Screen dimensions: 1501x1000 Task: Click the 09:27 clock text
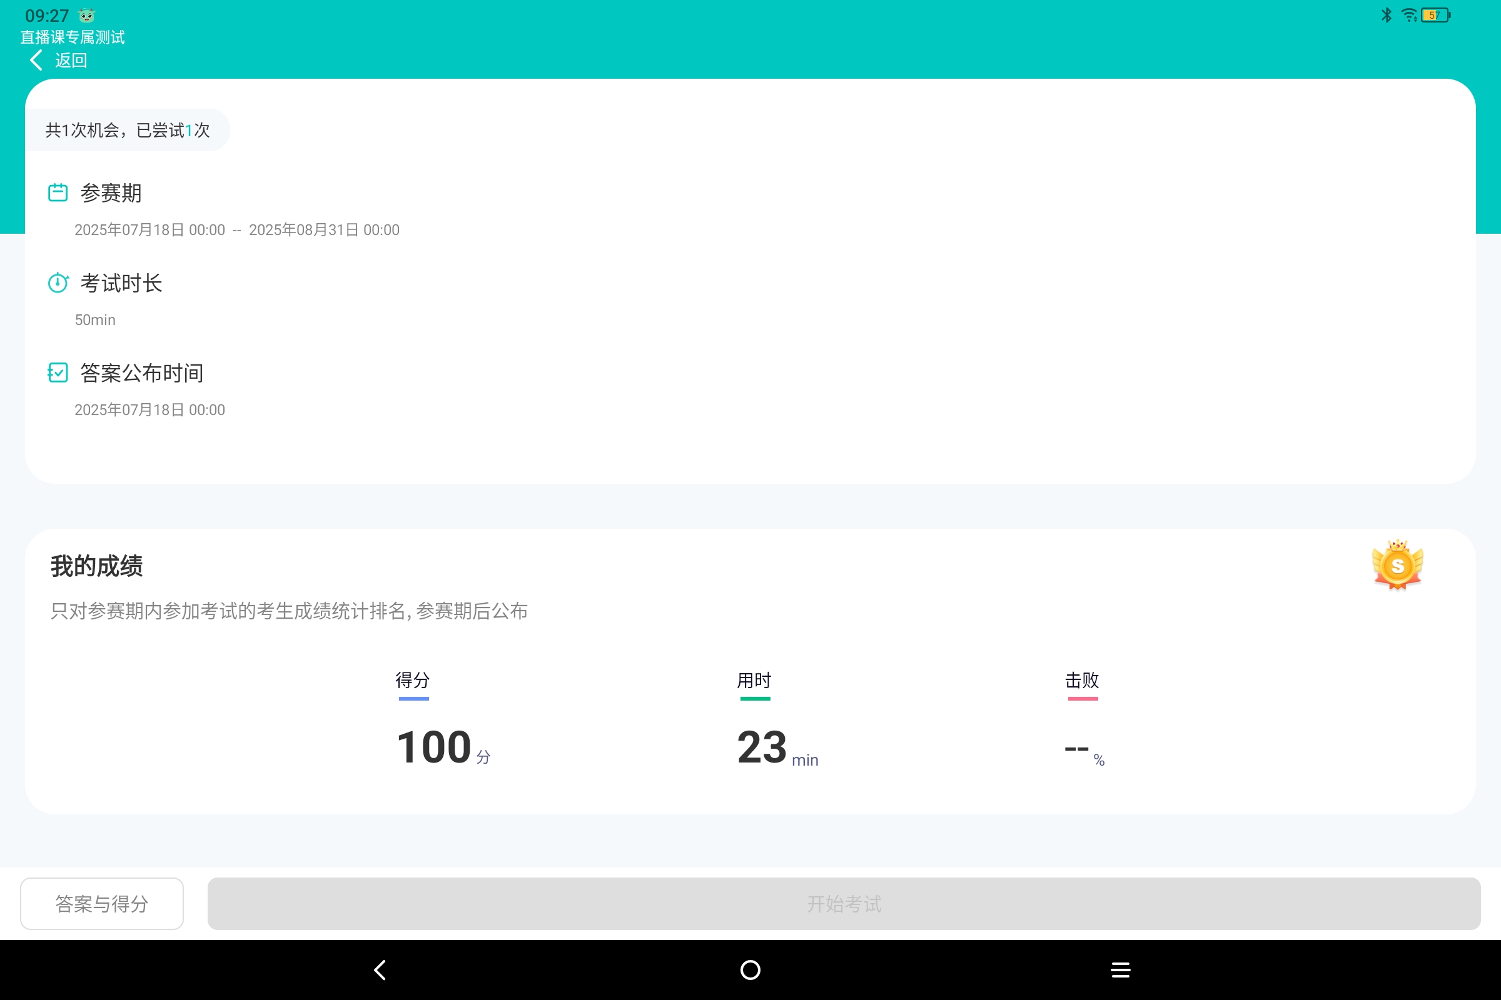(x=46, y=15)
